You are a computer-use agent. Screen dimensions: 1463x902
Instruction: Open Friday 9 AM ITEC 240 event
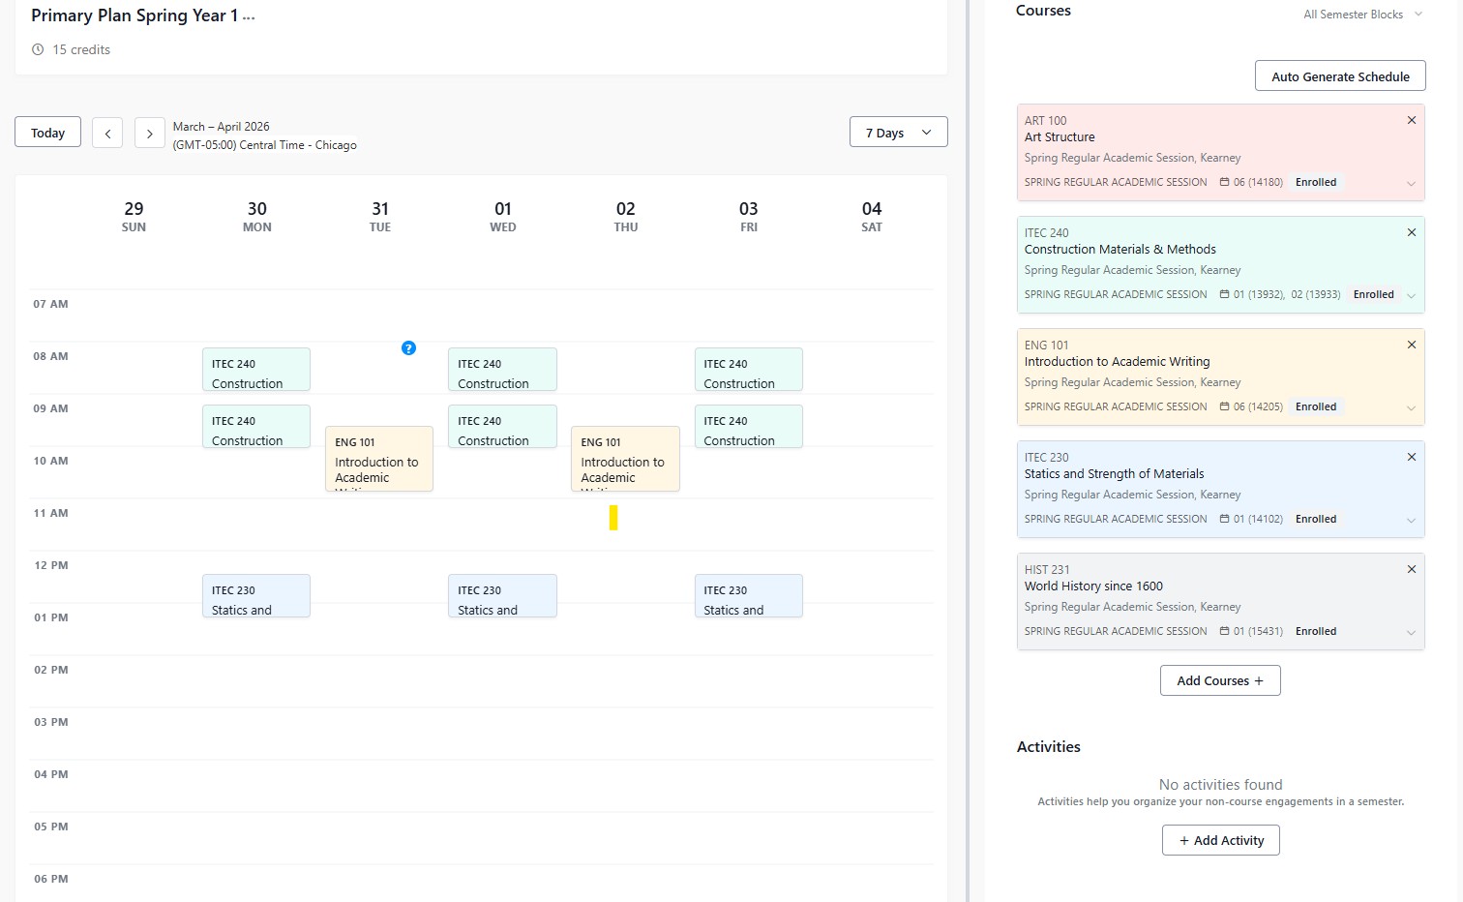(748, 427)
